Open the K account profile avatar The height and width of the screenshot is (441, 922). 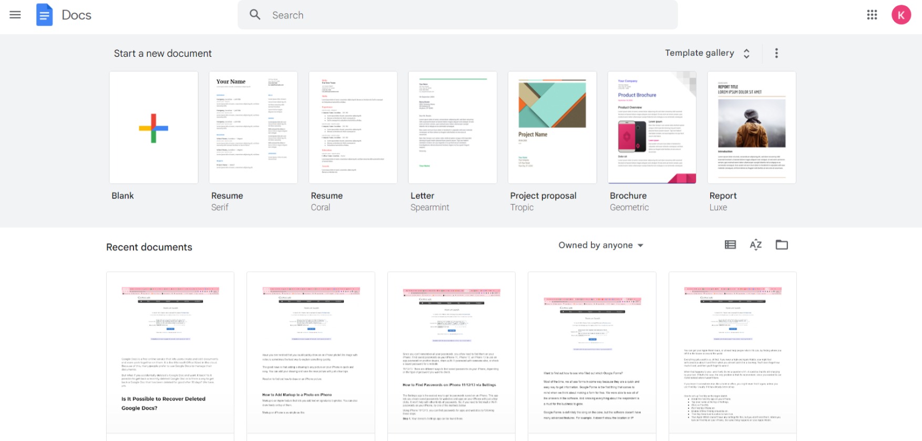pyautogui.click(x=901, y=15)
